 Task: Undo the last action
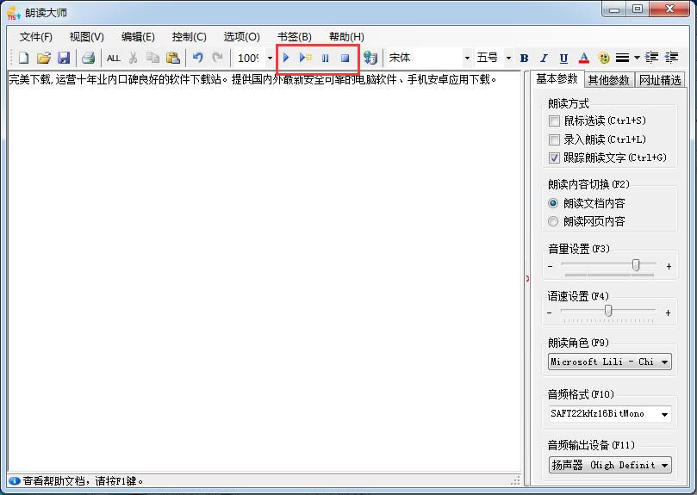coord(197,58)
